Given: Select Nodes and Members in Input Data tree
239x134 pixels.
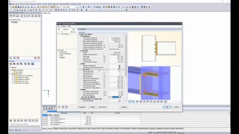Looking at the screenshot, I should point(65,54).
